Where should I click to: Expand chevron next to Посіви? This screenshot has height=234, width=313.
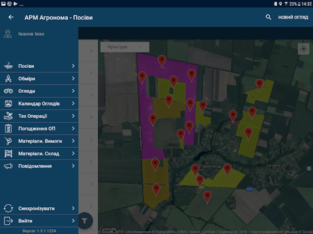tap(73, 66)
